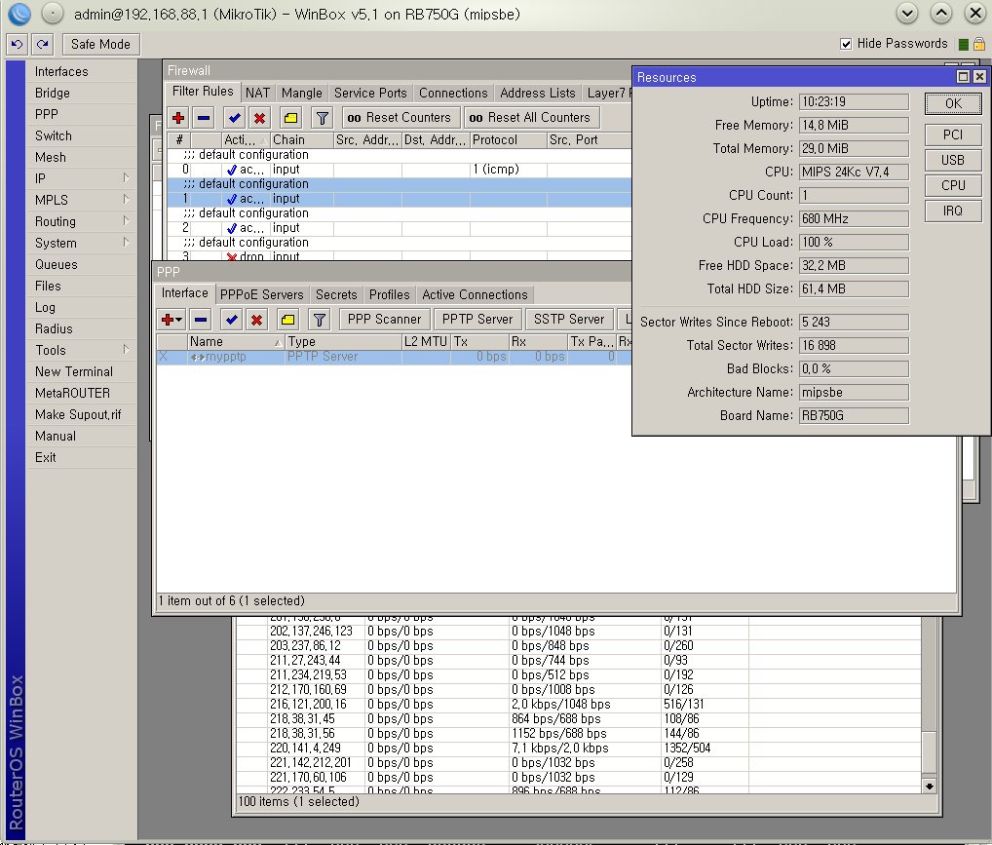Open the Address Lists tab
This screenshot has height=845, width=992.
pyautogui.click(x=538, y=93)
